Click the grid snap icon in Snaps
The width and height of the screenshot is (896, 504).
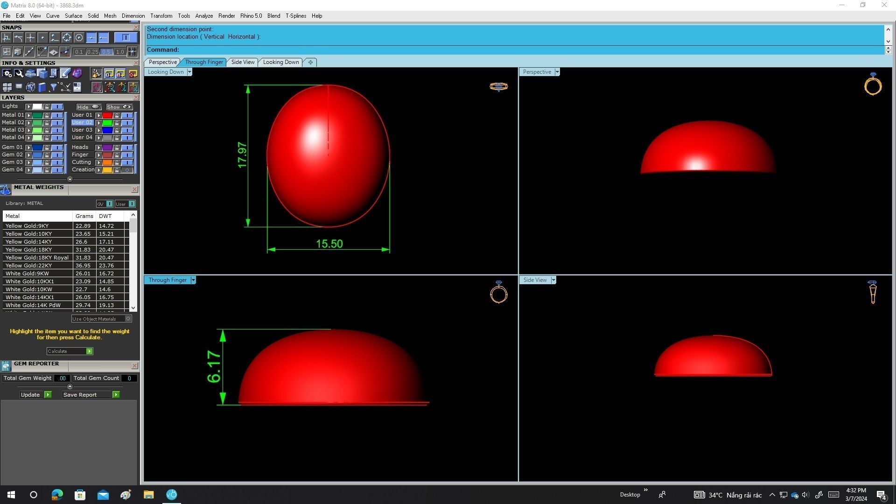pos(132,51)
